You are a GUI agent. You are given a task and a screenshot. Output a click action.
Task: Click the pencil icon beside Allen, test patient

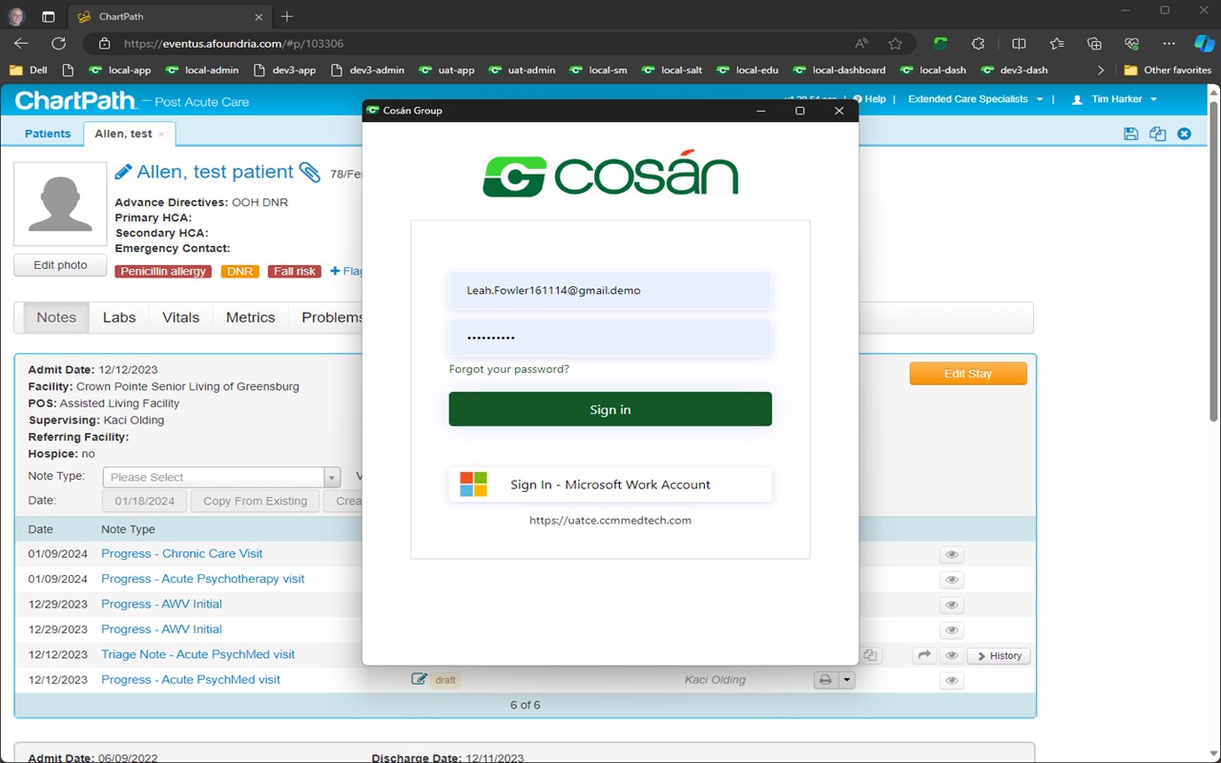(x=123, y=172)
